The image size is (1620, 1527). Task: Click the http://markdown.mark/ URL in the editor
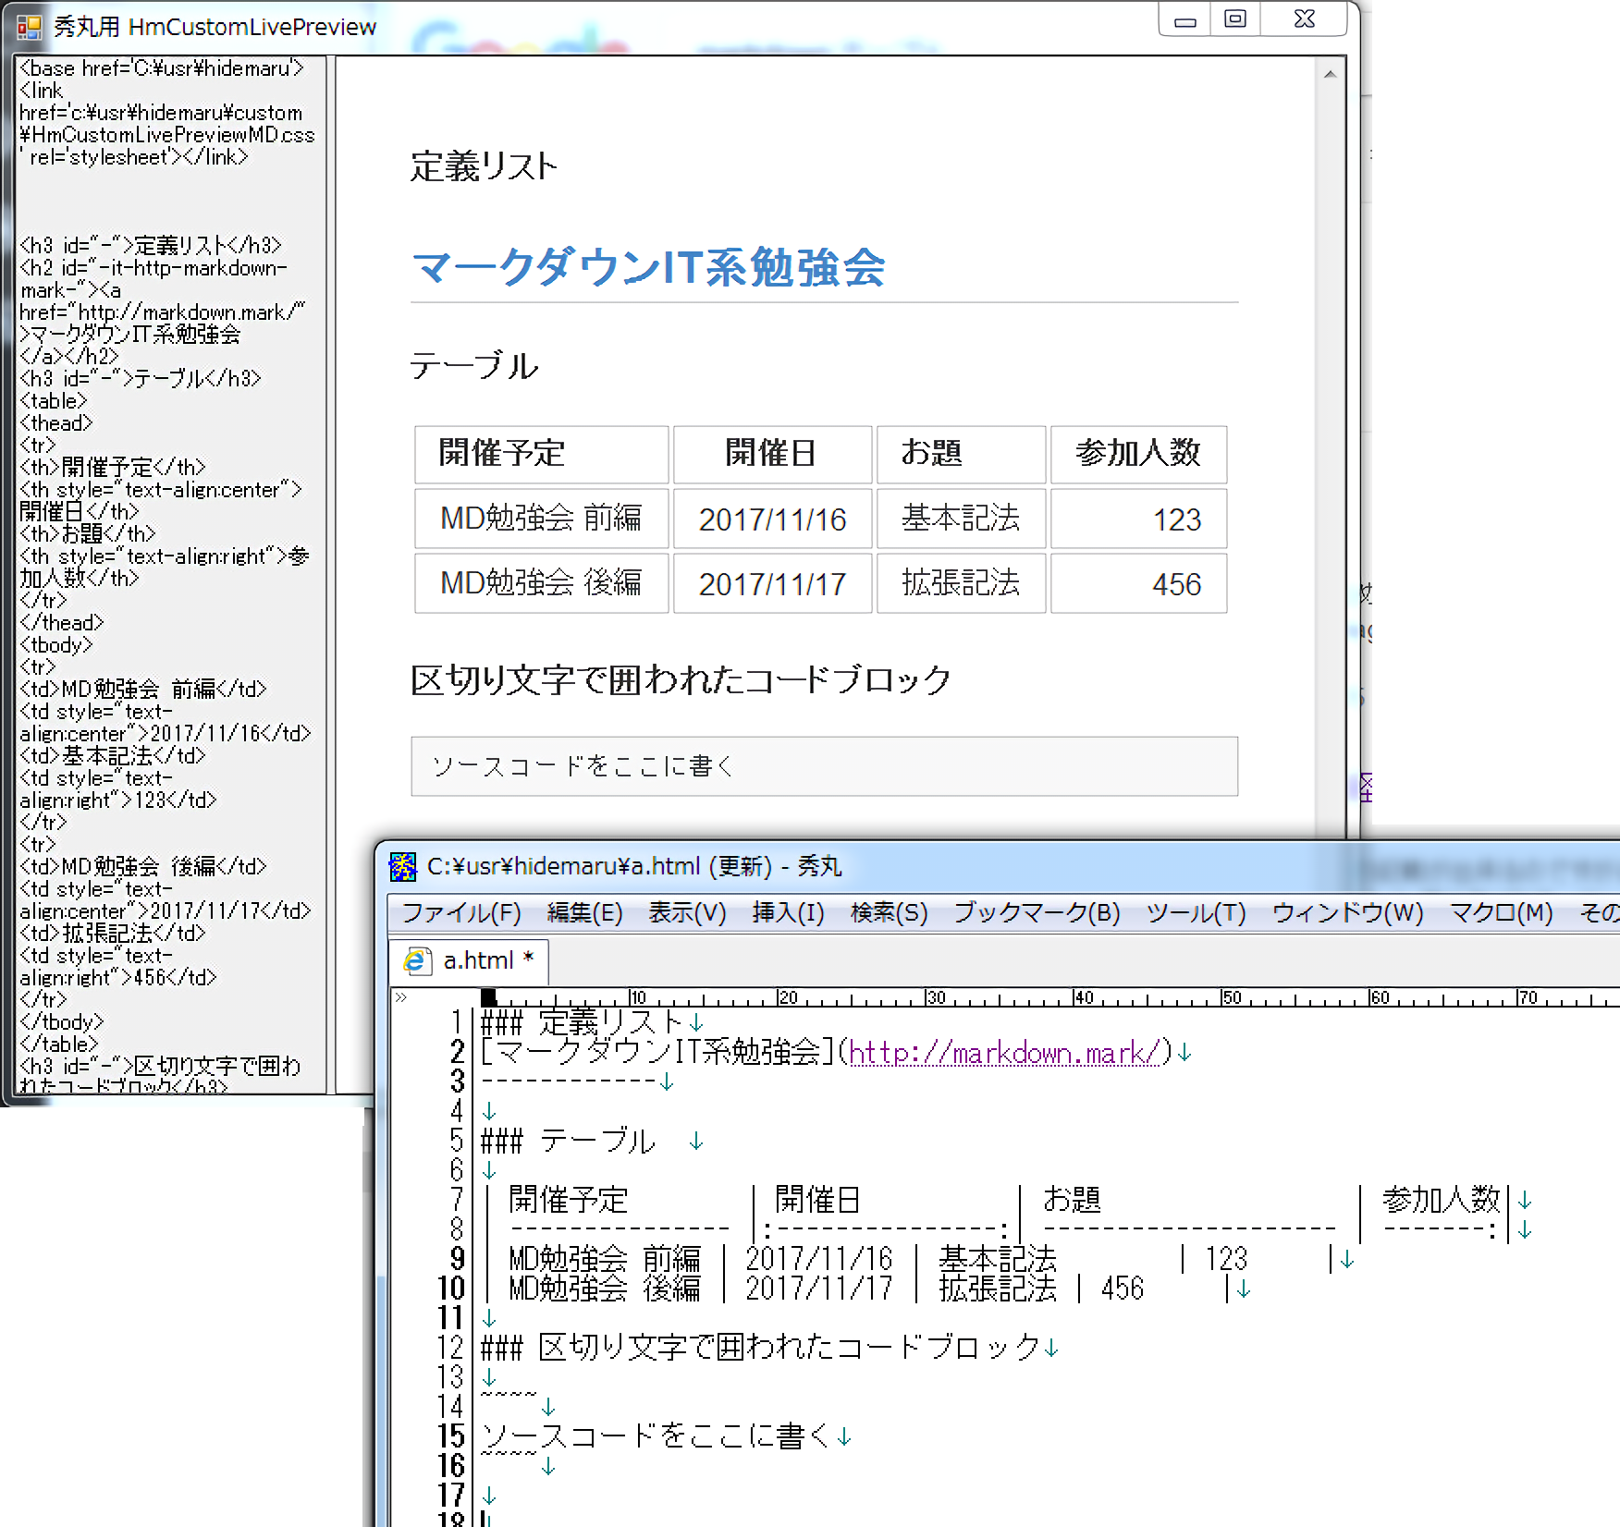[1003, 1053]
